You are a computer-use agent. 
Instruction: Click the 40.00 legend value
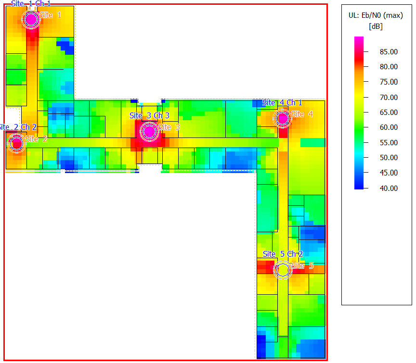389,188
